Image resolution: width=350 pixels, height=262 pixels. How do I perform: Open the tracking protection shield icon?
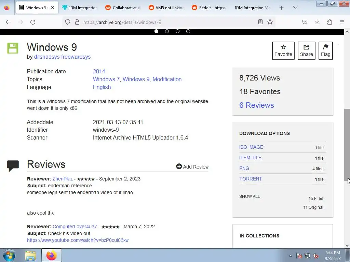click(68, 22)
